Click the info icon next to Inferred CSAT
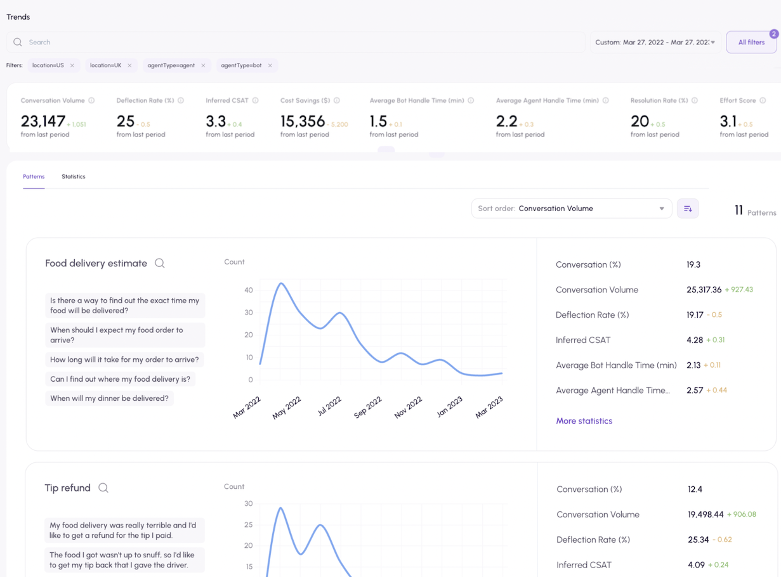Screen dimensions: 781x577 point(255,101)
